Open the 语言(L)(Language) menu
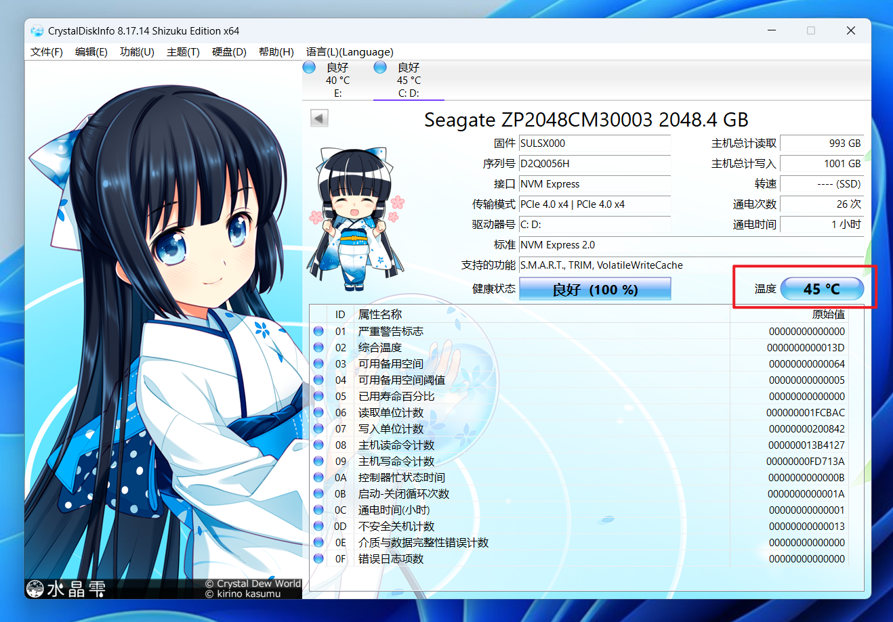This screenshot has height=622, width=893. pyautogui.click(x=350, y=52)
